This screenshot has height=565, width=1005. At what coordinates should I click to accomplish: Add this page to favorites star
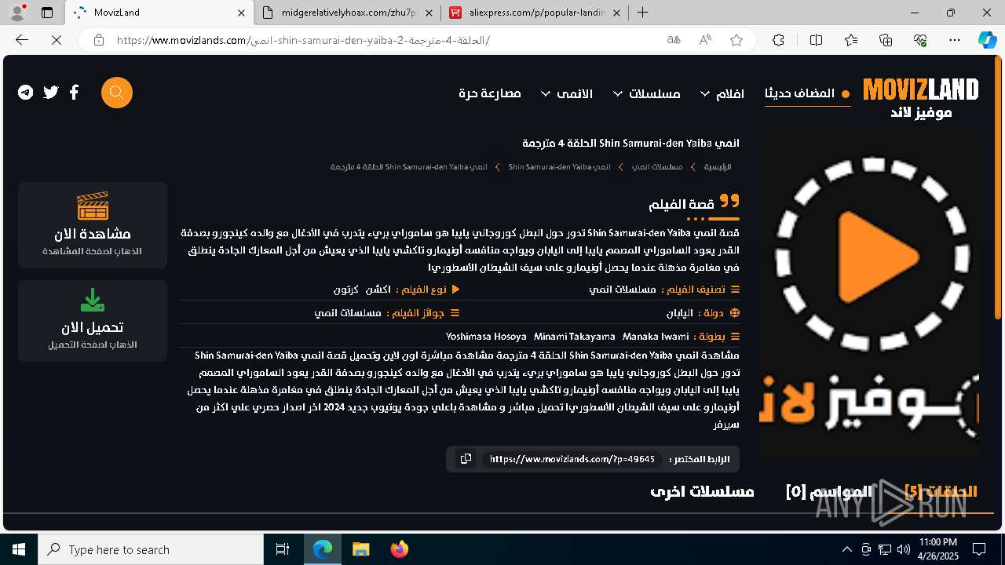pyautogui.click(x=736, y=40)
